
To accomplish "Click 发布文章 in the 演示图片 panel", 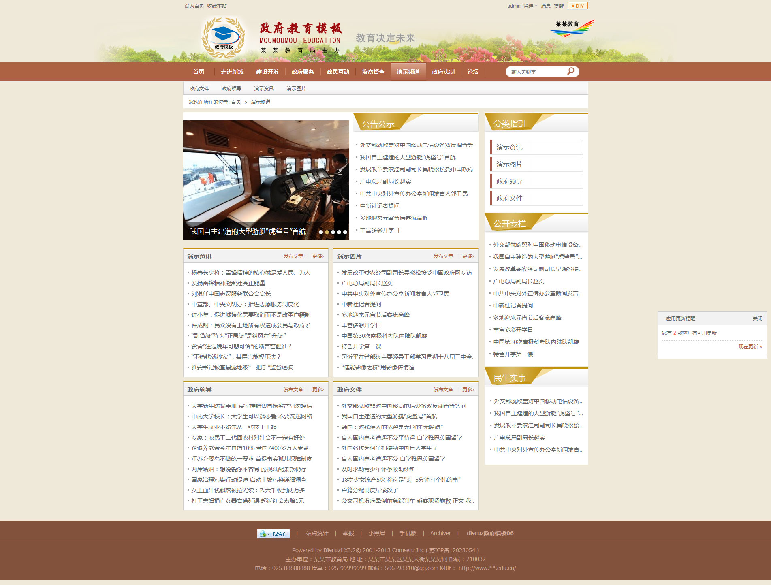I will coord(443,256).
